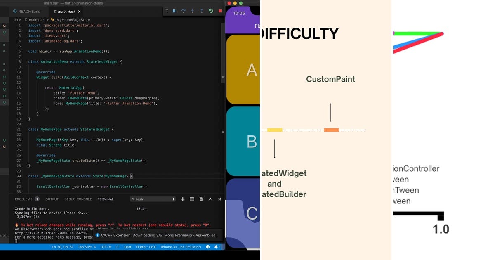Open notifications via the bell icon
This screenshot has width=495, height=260.
pyautogui.click(x=217, y=247)
